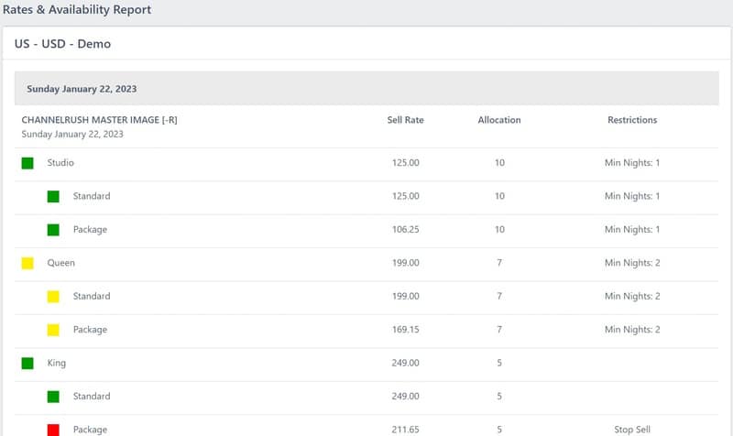Click yellow square next to Queen Package
The image size is (733, 436).
pyautogui.click(x=53, y=330)
